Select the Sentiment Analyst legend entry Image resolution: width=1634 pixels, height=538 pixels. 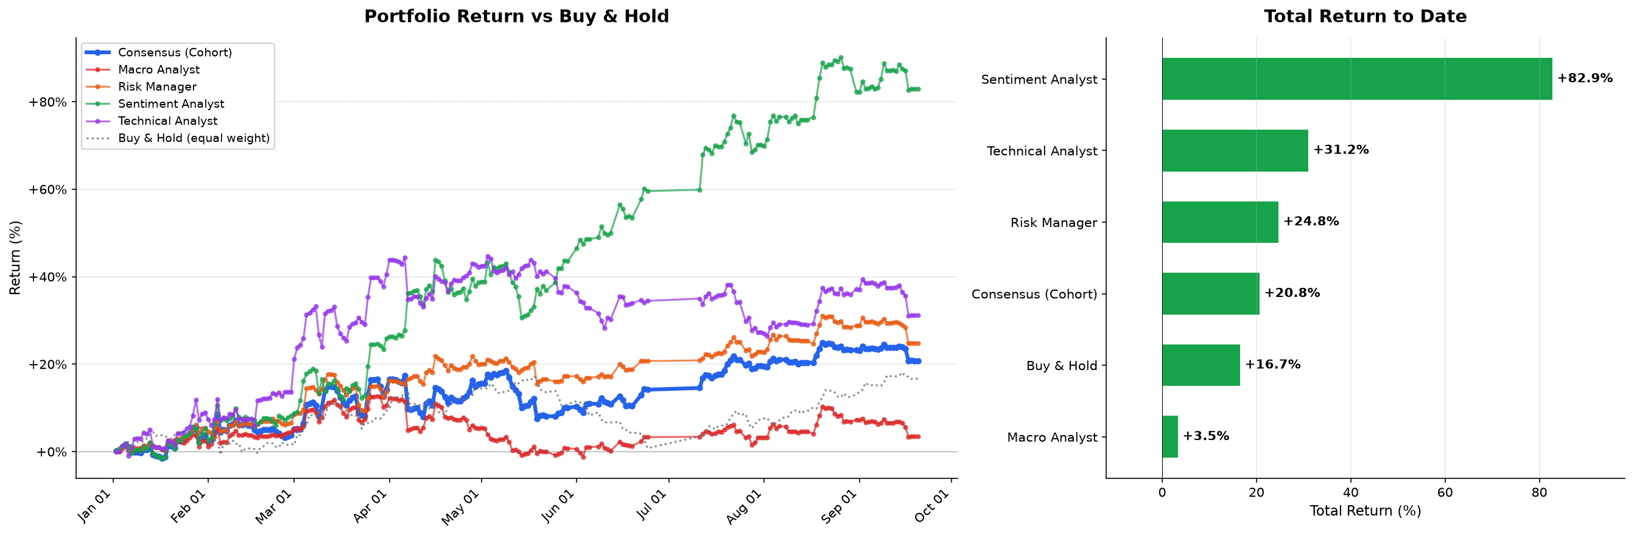(x=155, y=103)
